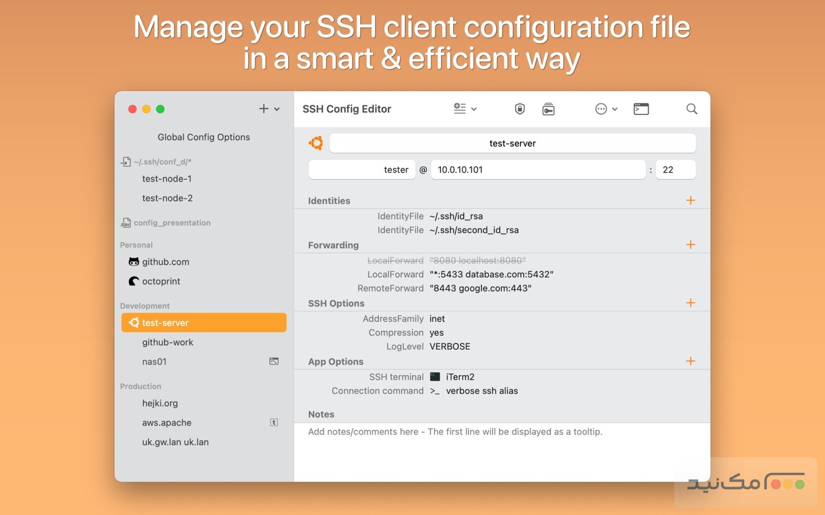The height and width of the screenshot is (515, 825).
Task: Open the config_presentation file entry
Action: pos(172,223)
